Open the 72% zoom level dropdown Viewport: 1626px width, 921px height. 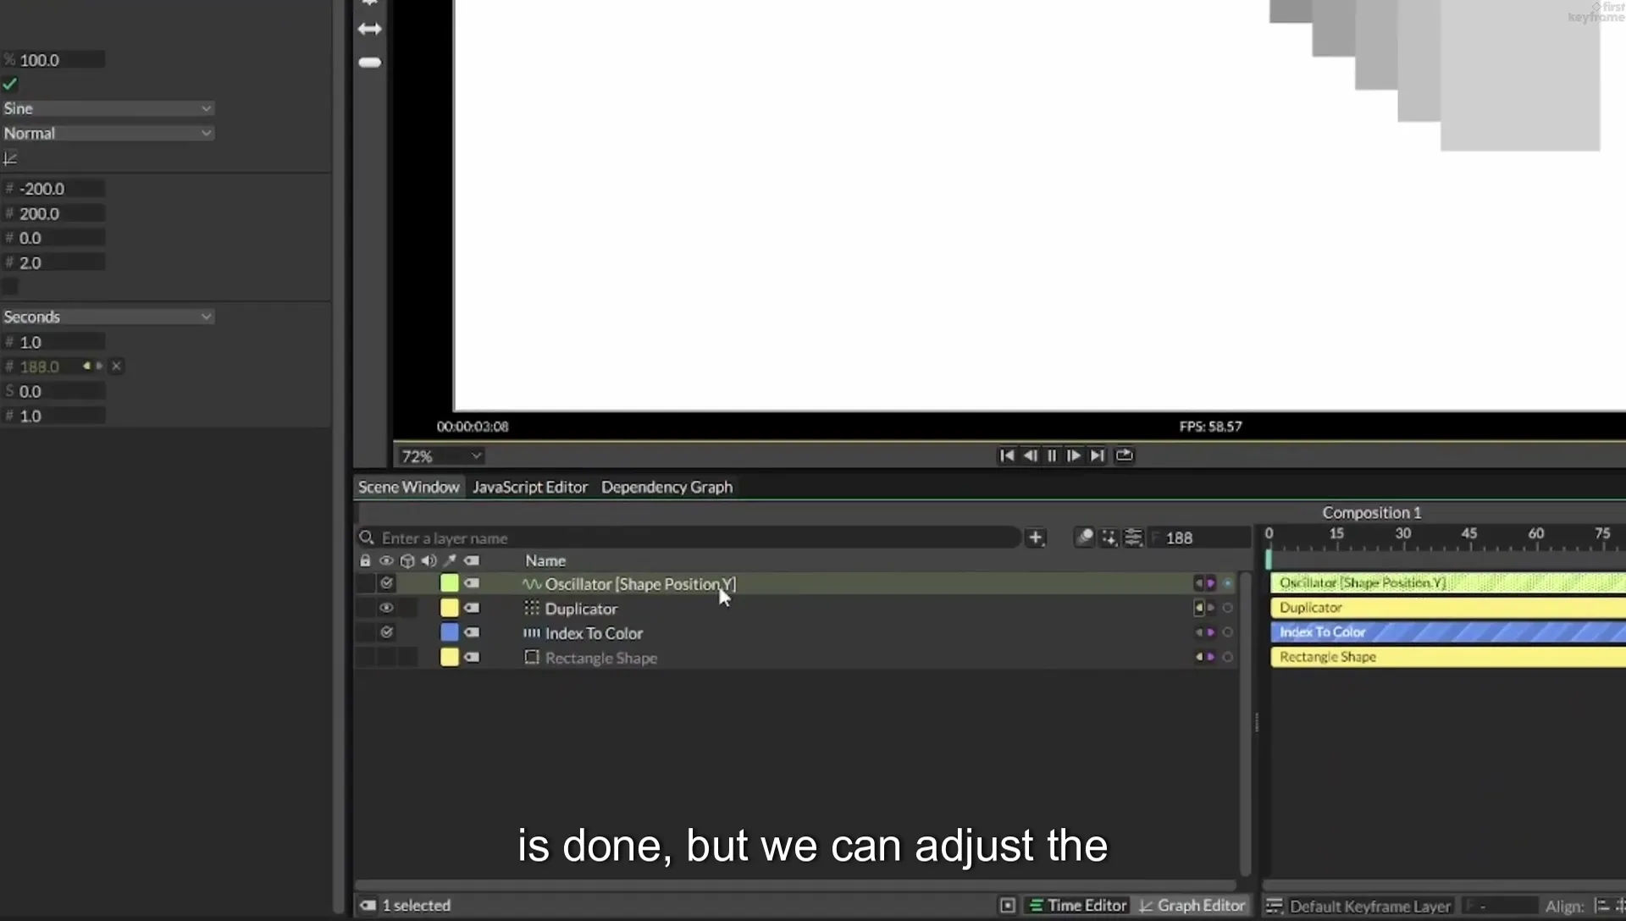[441, 456]
